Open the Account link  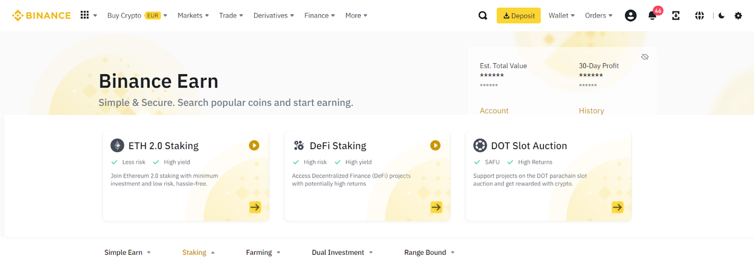(x=494, y=110)
